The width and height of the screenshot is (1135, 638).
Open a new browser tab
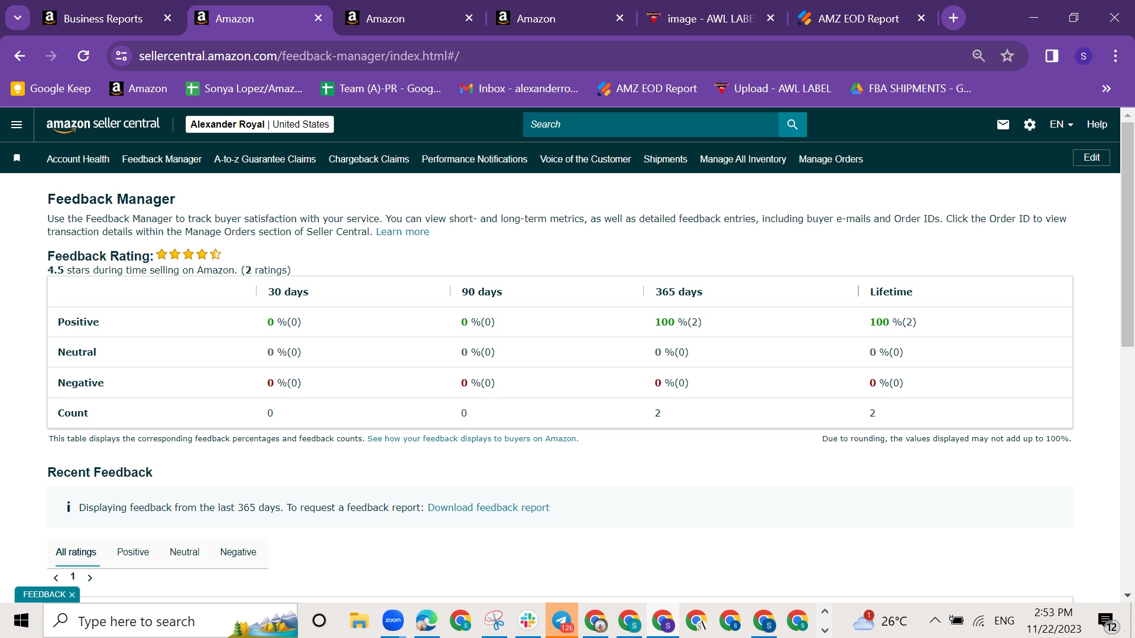954,18
